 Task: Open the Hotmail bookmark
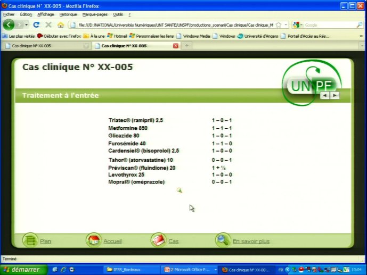[117, 36]
